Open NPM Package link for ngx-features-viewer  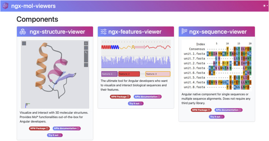[x=120, y=97]
